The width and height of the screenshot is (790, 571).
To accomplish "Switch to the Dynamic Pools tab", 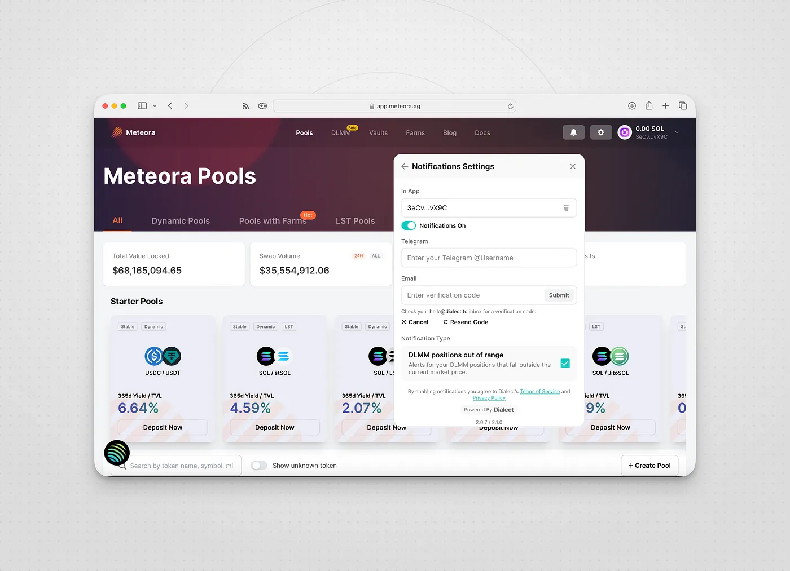I will pyautogui.click(x=181, y=221).
